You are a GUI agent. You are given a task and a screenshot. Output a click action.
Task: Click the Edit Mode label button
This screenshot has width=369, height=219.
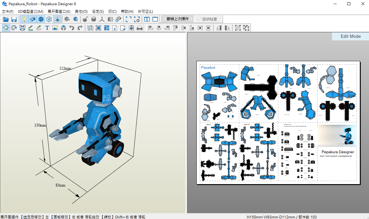351,36
